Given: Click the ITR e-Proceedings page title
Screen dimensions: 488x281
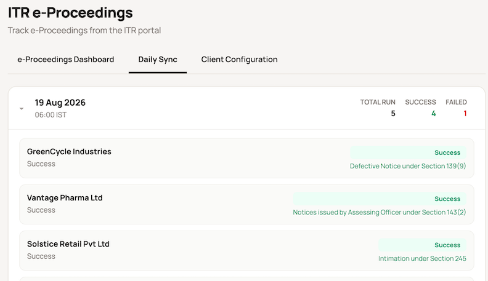Looking at the screenshot, I should click(70, 13).
